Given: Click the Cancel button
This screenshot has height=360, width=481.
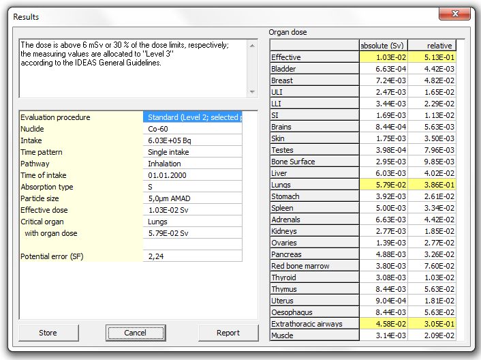Looking at the screenshot, I should coord(136,333).
